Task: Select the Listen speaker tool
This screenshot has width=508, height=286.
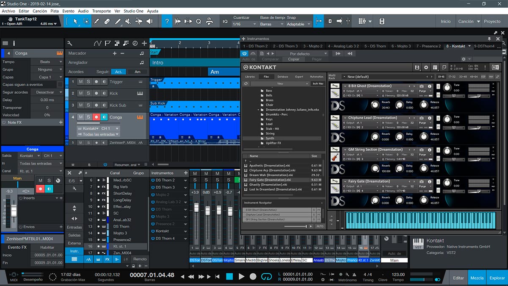Action: click(x=149, y=21)
